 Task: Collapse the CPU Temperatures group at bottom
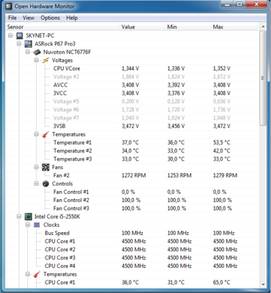tap(28, 274)
